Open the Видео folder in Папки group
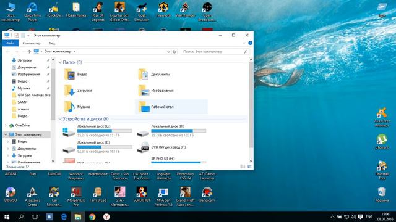 click(x=75, y=74)
